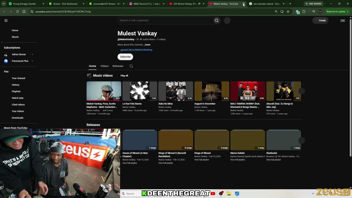
Task: Open Liked videos in the sidebar
Action: [x=18, y=105]
